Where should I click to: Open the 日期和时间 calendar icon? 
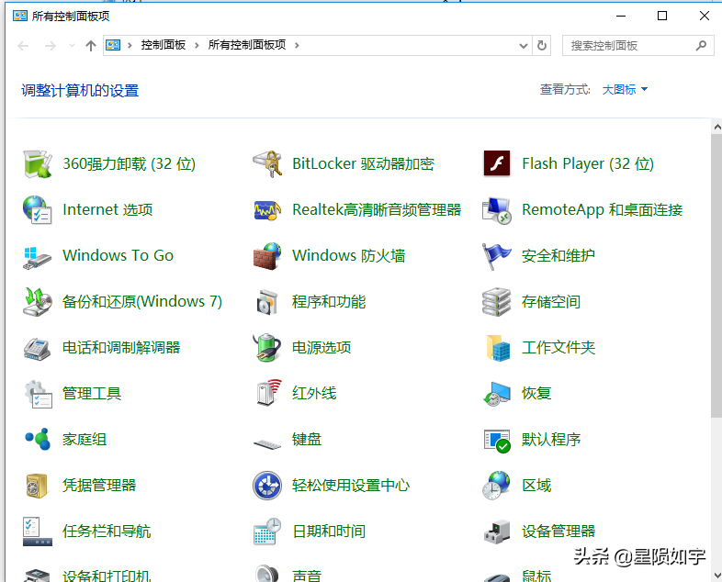click(267, 532)
